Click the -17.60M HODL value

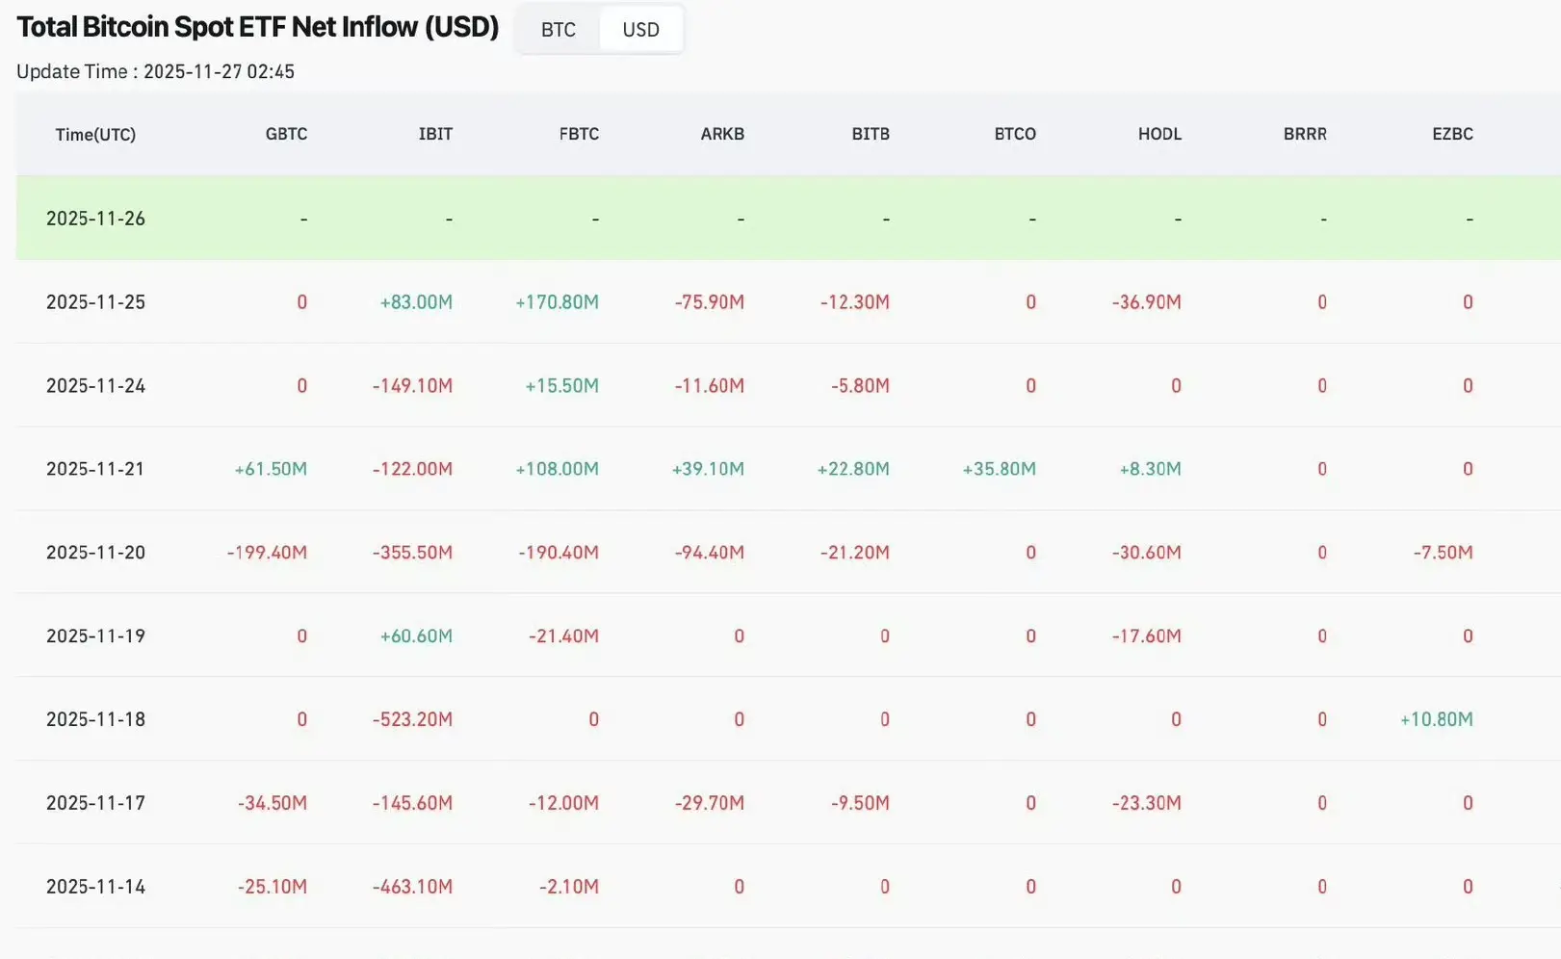point(1147,636)
